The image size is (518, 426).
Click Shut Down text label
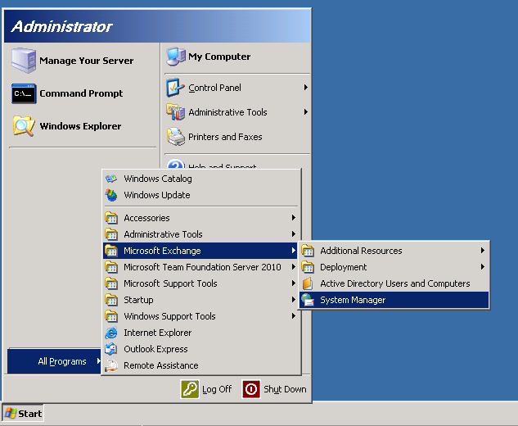click(285, 389)
